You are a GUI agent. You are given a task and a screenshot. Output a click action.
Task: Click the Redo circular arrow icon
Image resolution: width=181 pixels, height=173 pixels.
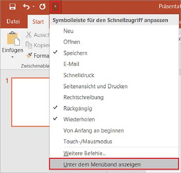point(43,6)
